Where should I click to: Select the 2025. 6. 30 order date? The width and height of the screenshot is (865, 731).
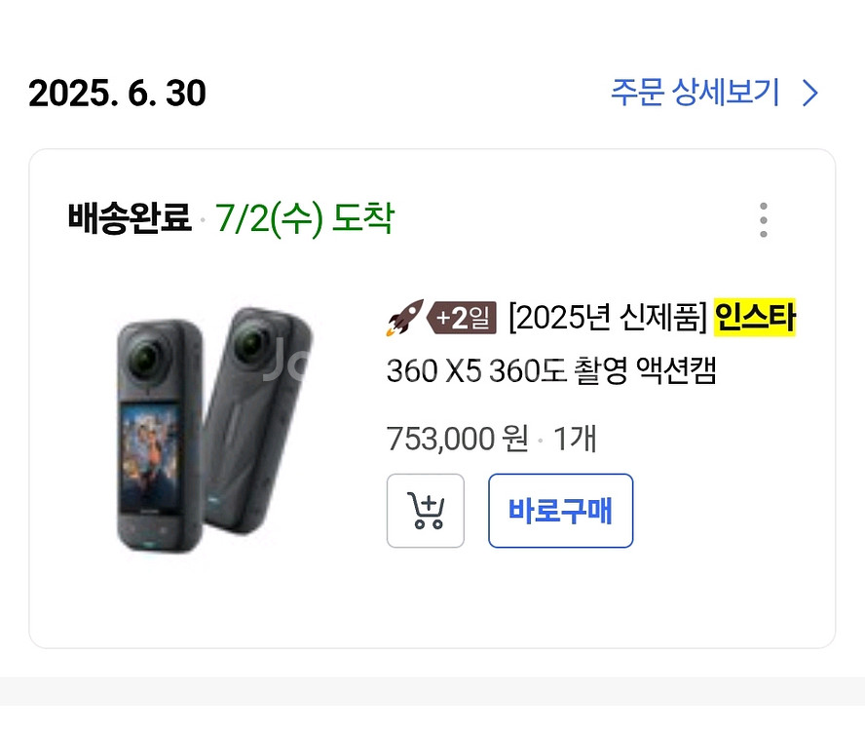pos(117,94)
